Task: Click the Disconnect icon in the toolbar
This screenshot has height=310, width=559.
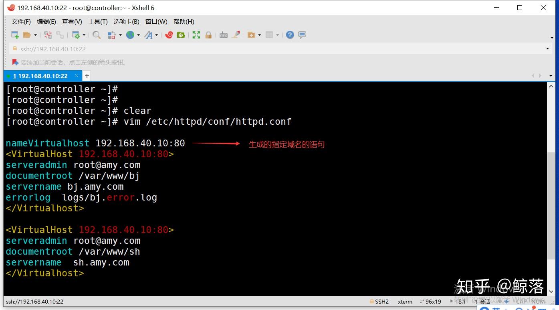Action: coord(48,35)
